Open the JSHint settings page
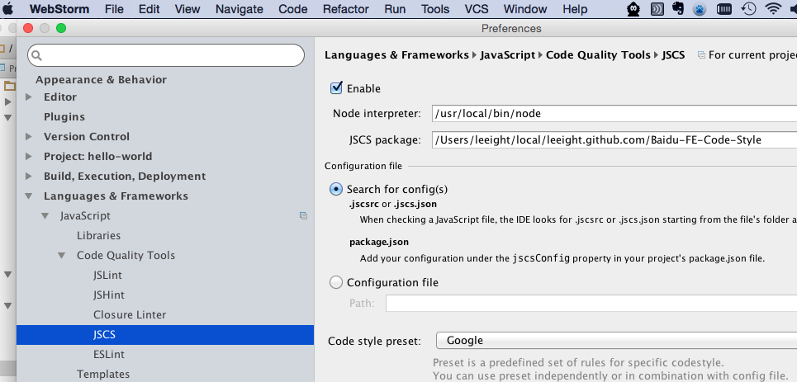This screenshot has width=797, height=382. pos(108,295)
